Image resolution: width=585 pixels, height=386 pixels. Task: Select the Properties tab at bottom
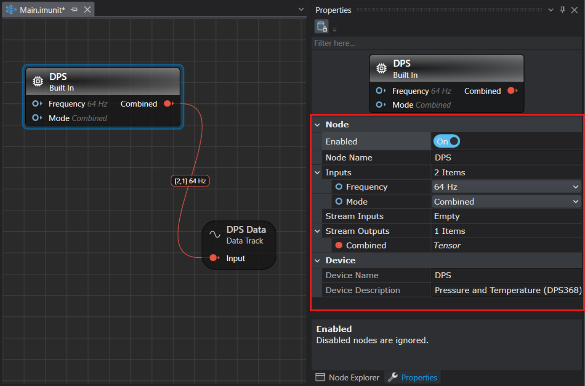[413, 378]
